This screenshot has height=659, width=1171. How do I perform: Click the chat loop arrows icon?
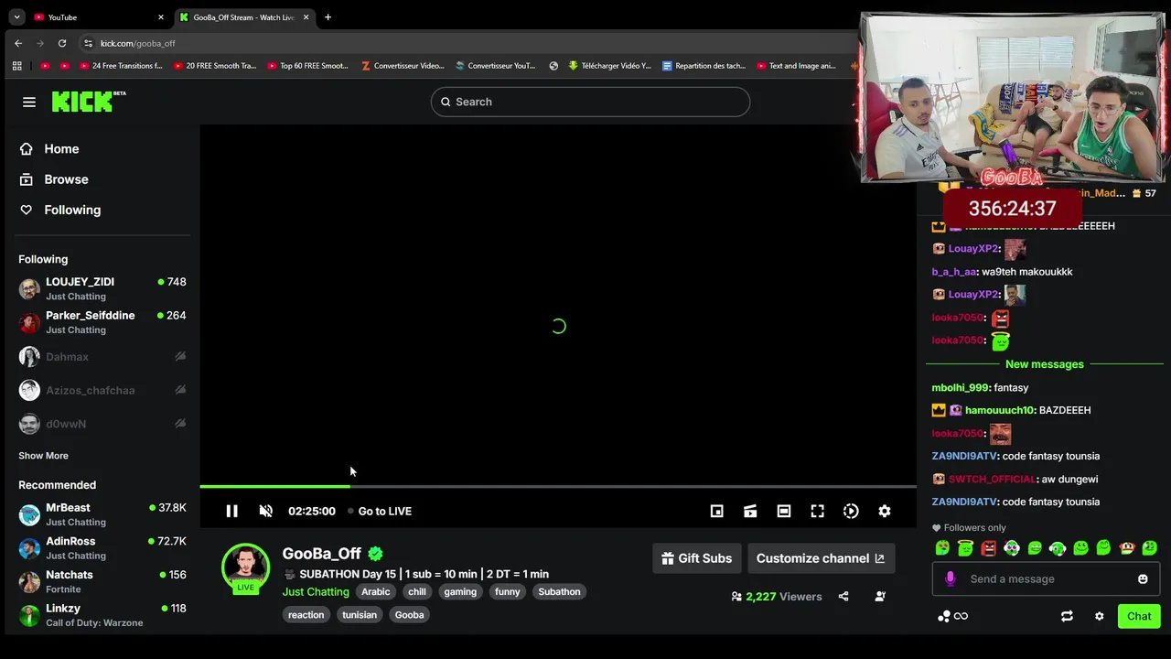click(1067, 616)
